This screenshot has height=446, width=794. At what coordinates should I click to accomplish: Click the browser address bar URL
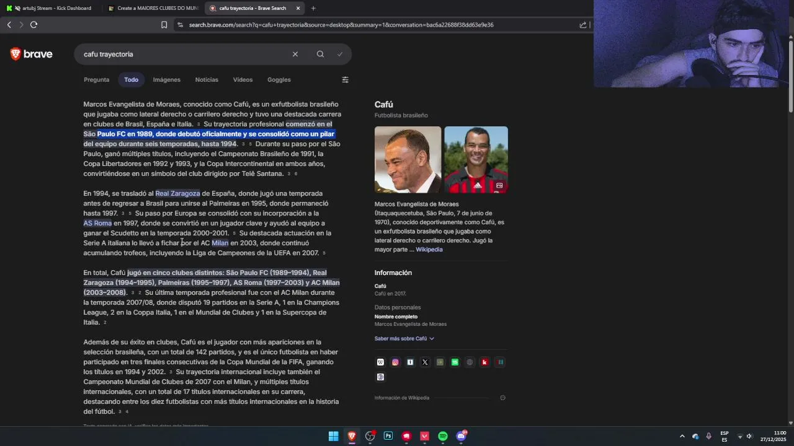341,25
